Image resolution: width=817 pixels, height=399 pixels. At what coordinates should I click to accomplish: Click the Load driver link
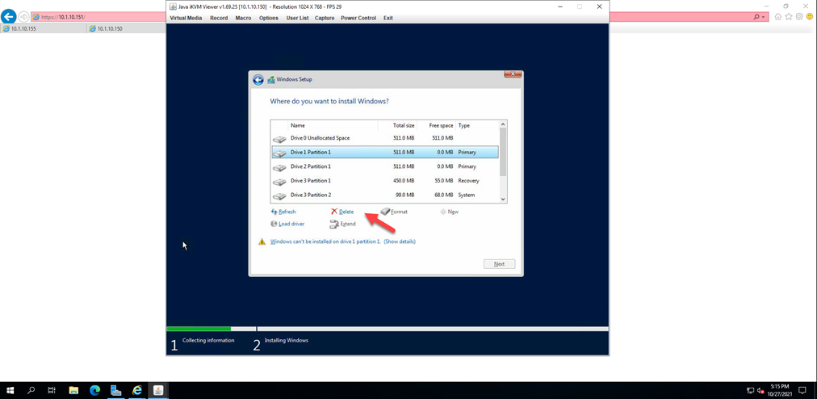pos(291,224)
